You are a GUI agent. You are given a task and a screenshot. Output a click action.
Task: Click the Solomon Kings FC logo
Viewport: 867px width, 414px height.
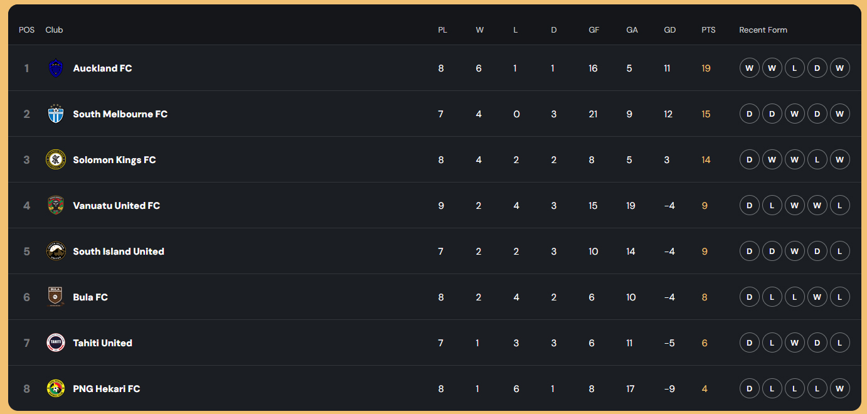point(56,160)
